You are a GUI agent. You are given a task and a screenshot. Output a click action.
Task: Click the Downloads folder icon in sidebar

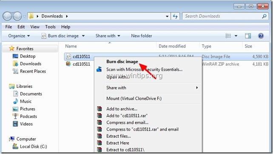tap(15, 64)
